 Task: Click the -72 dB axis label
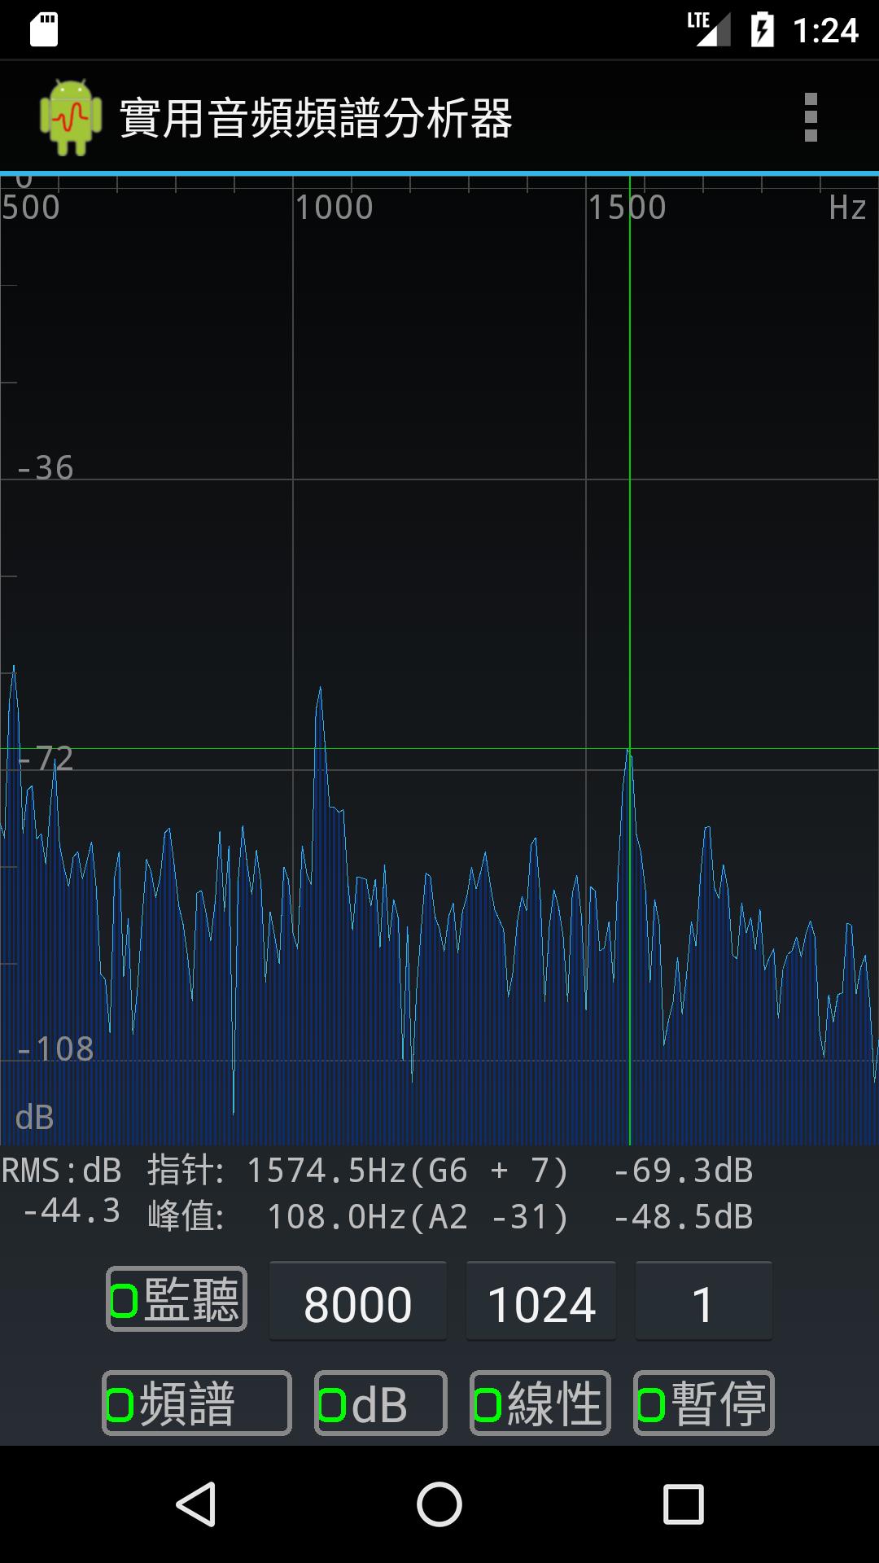46,758
